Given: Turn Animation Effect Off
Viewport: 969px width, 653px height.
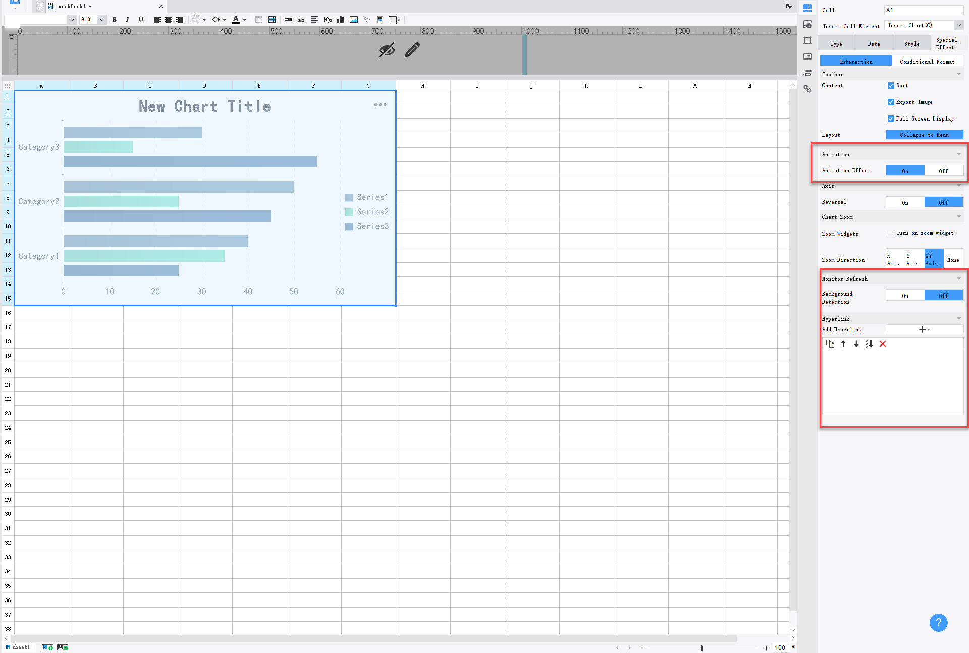Looking at the screenshot, I should point(943,171).
